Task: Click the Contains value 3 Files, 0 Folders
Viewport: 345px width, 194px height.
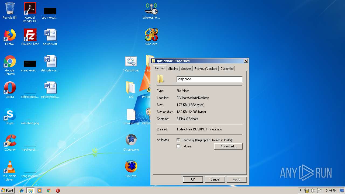Action: 187,119
